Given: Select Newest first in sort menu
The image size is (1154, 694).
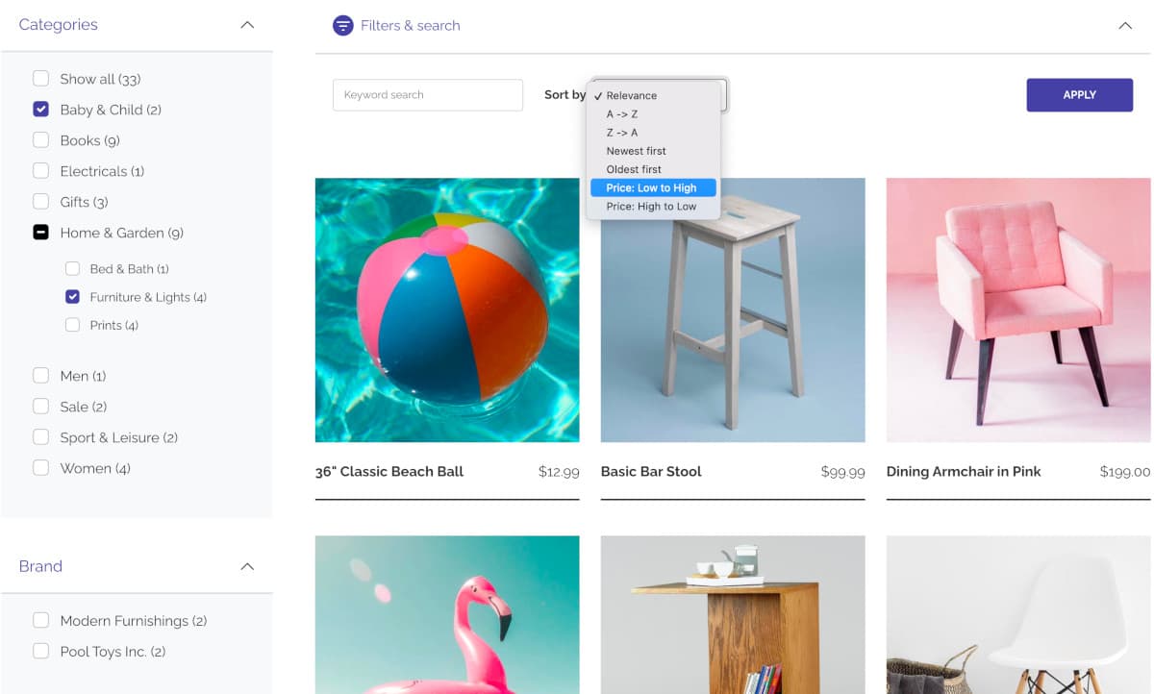Looking at the screenshot, I should pyautogui.click(x=636, y=151).
